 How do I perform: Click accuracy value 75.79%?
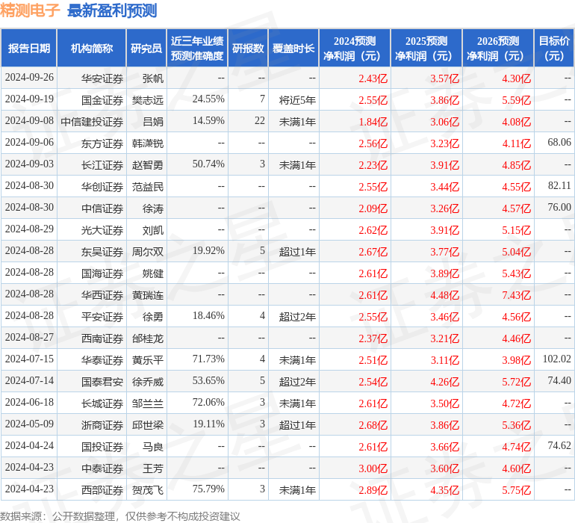click(208, 489)
